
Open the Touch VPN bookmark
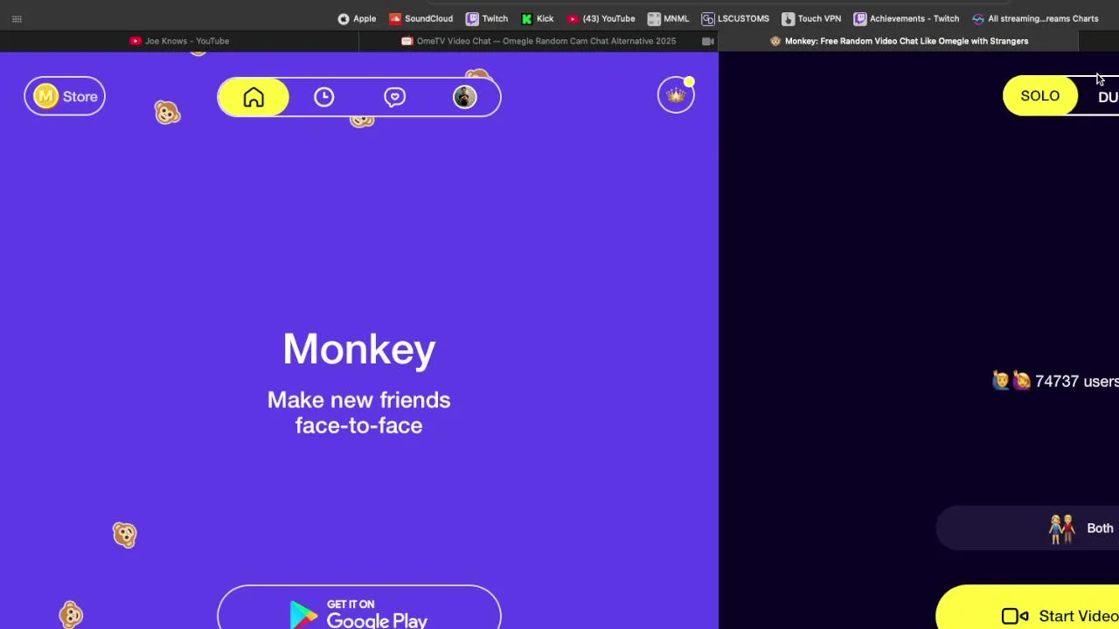coord(811,18)
